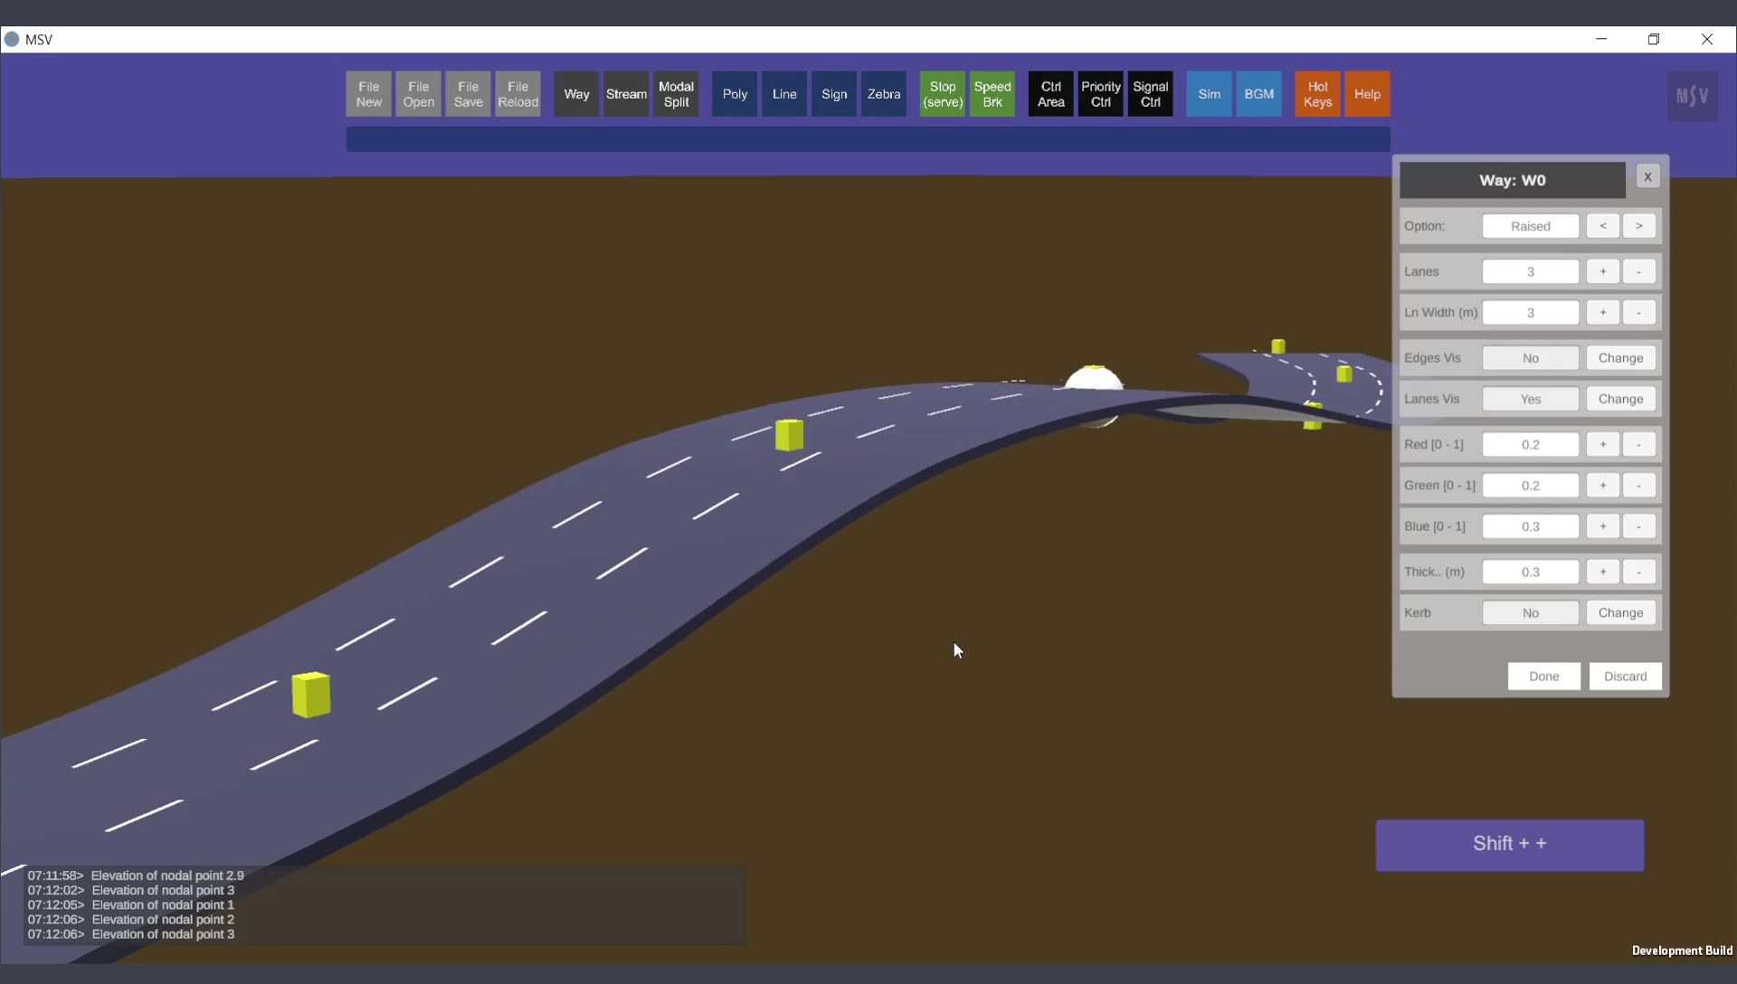This screenshot has height=984, width=1737.
Task: Toggle Kerb setting with Change button
Action: (x=1619, y=613)
